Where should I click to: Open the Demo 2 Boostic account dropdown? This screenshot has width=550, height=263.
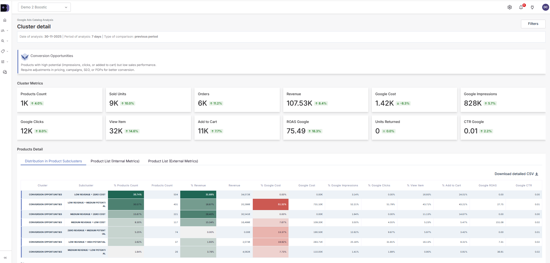[44, 7]
